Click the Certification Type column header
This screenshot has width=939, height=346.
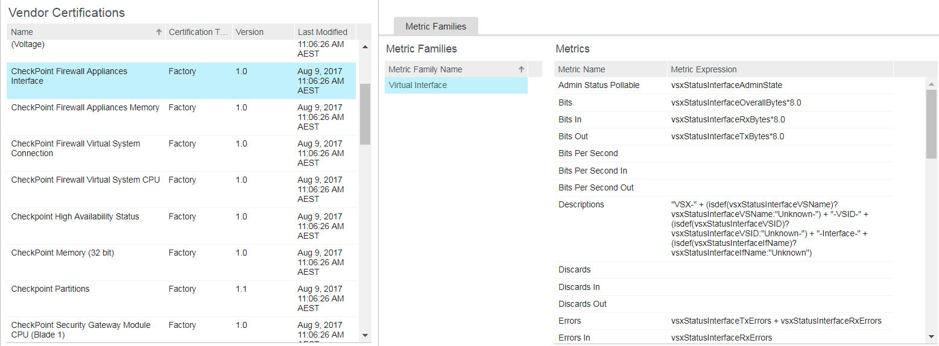[x=199, y=32]
